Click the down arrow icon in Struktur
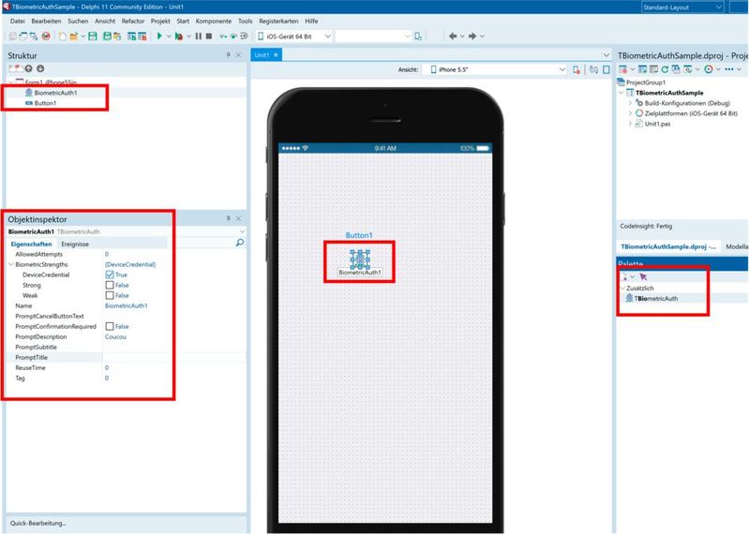This screenshot has width=749, height=534. (40, 68)
